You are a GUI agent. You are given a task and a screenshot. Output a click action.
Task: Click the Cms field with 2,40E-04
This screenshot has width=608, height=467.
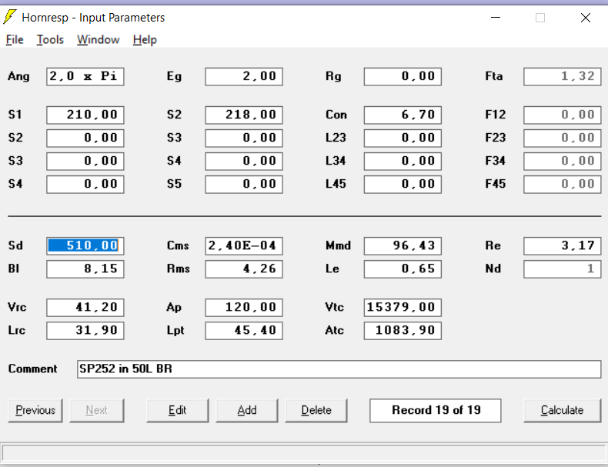point(244,245)
